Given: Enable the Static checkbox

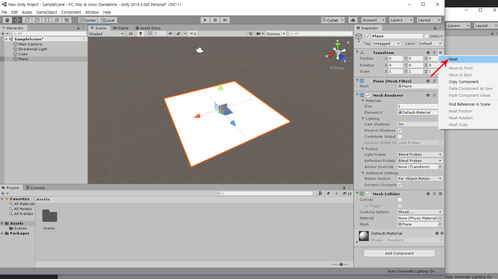Looking at the screenshot, I should 427,36.
